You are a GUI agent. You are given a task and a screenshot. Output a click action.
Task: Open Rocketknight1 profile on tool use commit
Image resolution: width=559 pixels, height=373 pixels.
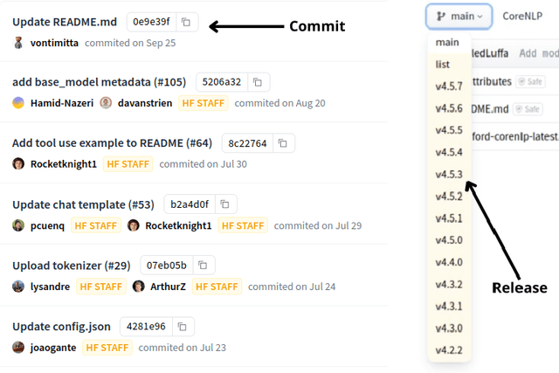point(63,164)
